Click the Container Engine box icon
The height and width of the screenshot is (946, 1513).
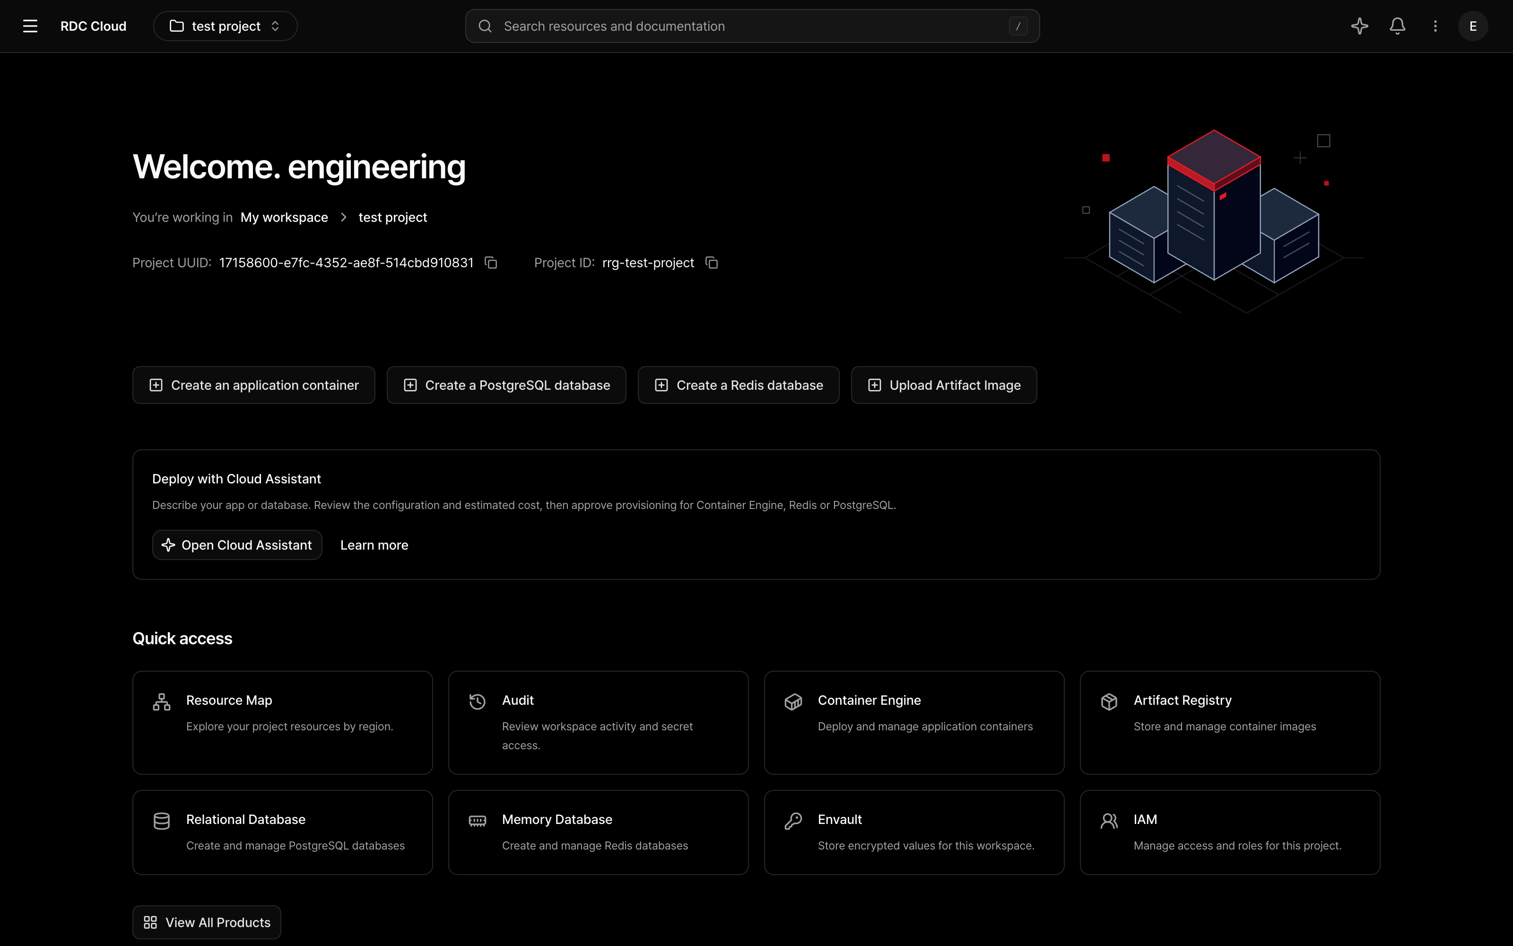(x=793, y=702)
